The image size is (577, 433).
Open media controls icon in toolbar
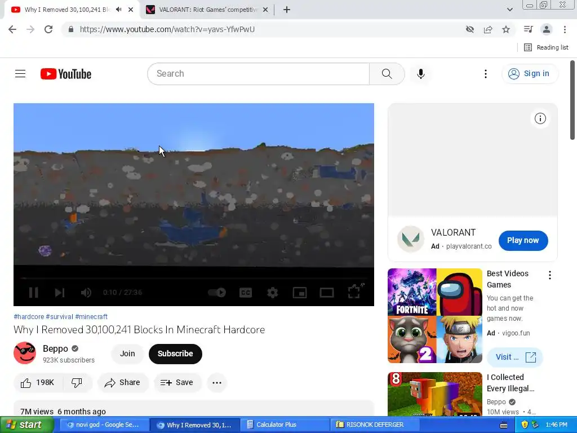[528, 29]
